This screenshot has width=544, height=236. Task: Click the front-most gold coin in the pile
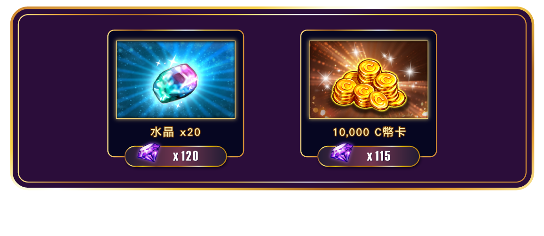379,100
